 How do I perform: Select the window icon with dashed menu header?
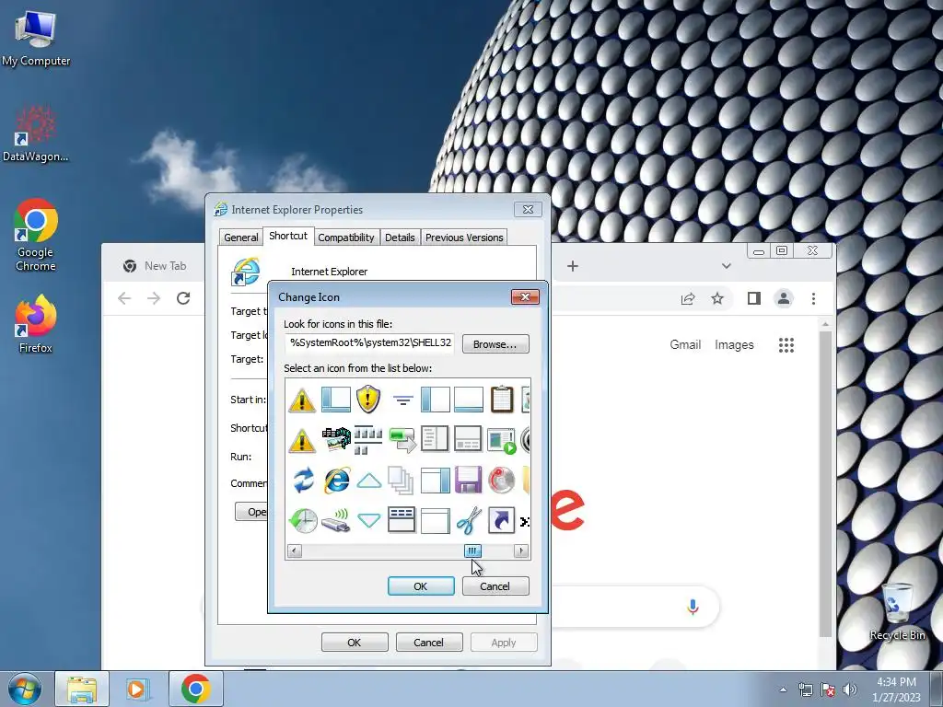[x=402, y=521]
